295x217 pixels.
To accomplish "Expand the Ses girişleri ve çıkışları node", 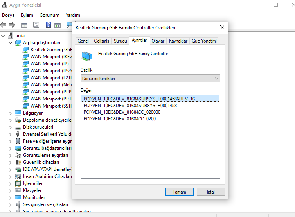I will [x=10, y=204].
